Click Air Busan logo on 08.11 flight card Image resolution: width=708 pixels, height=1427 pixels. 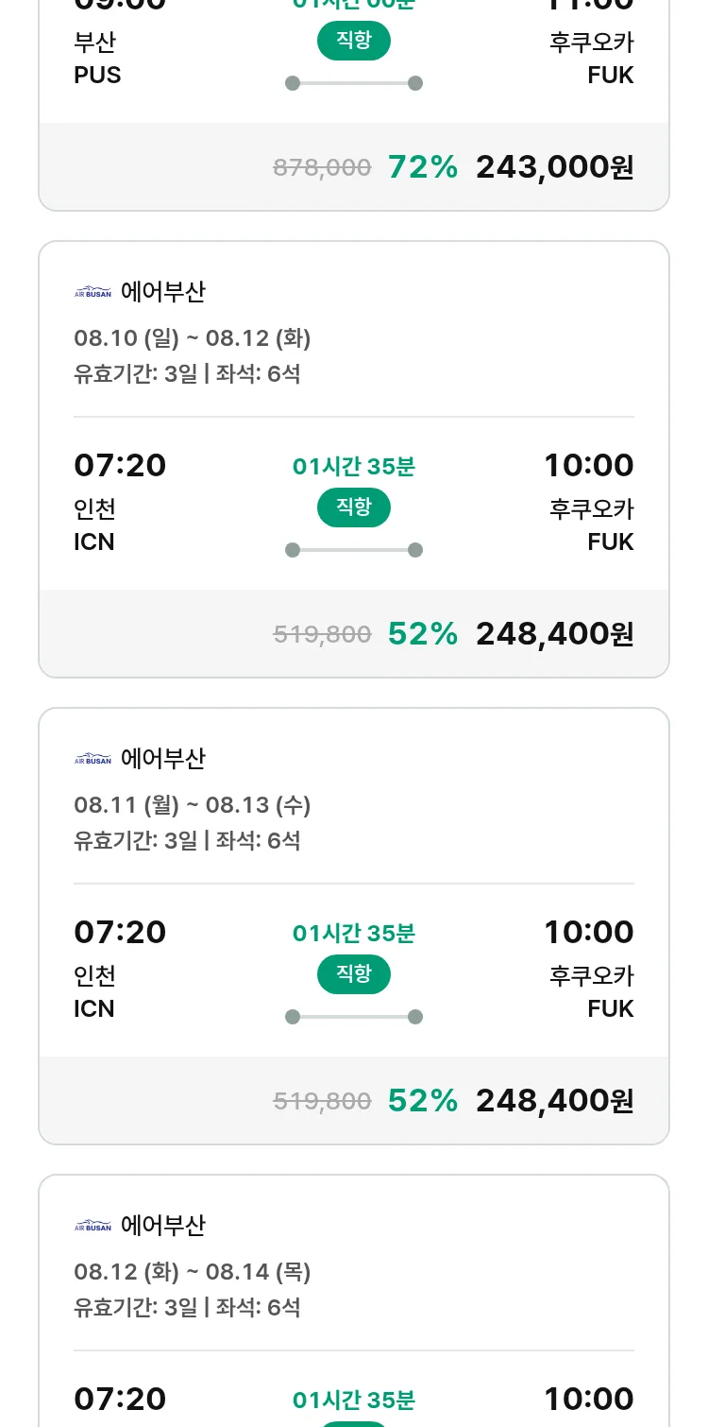[93, 759]
